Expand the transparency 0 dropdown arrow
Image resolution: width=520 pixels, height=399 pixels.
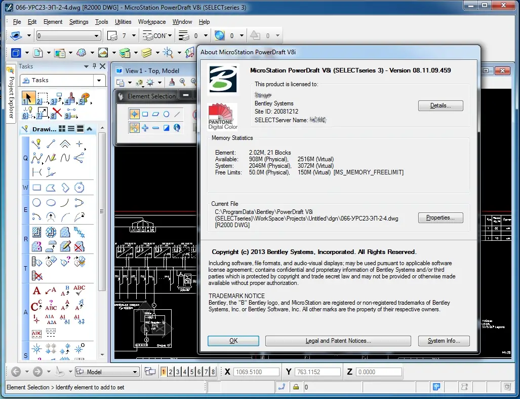point(242,35)
